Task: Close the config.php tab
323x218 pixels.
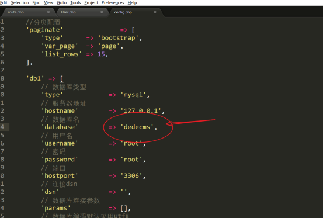Action: (x=155, y=12)
